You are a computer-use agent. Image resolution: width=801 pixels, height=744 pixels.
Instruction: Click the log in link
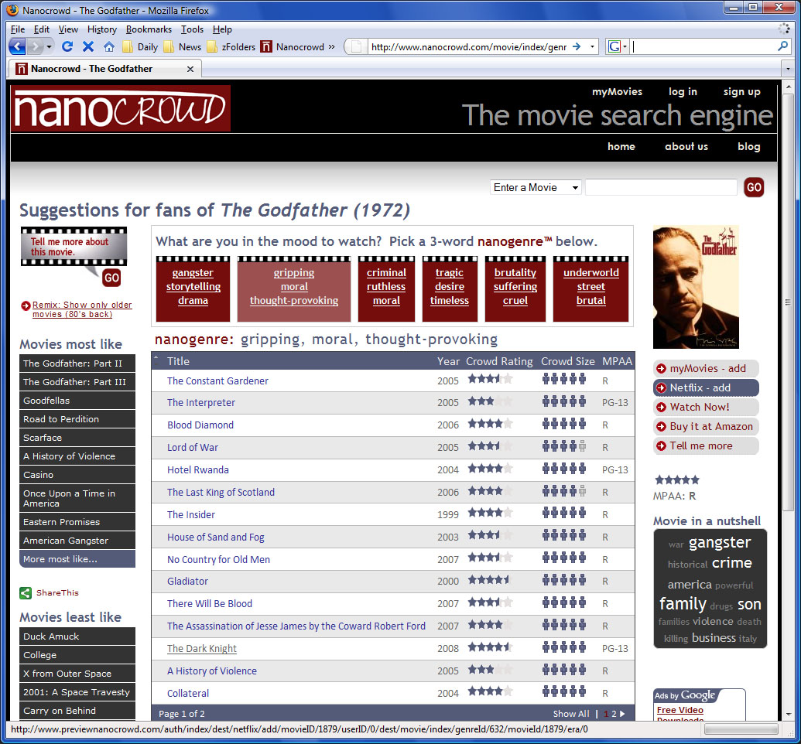click(x=683, y=91)
